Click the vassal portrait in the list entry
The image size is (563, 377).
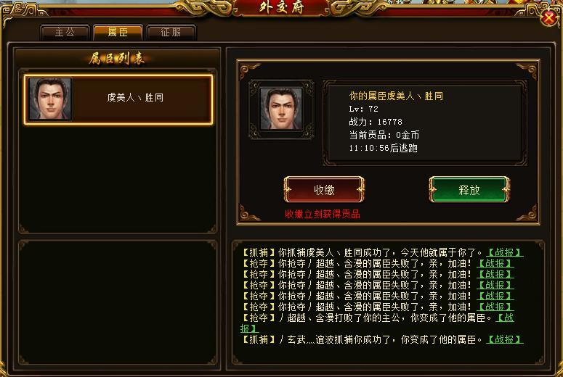tap(50, 99)
